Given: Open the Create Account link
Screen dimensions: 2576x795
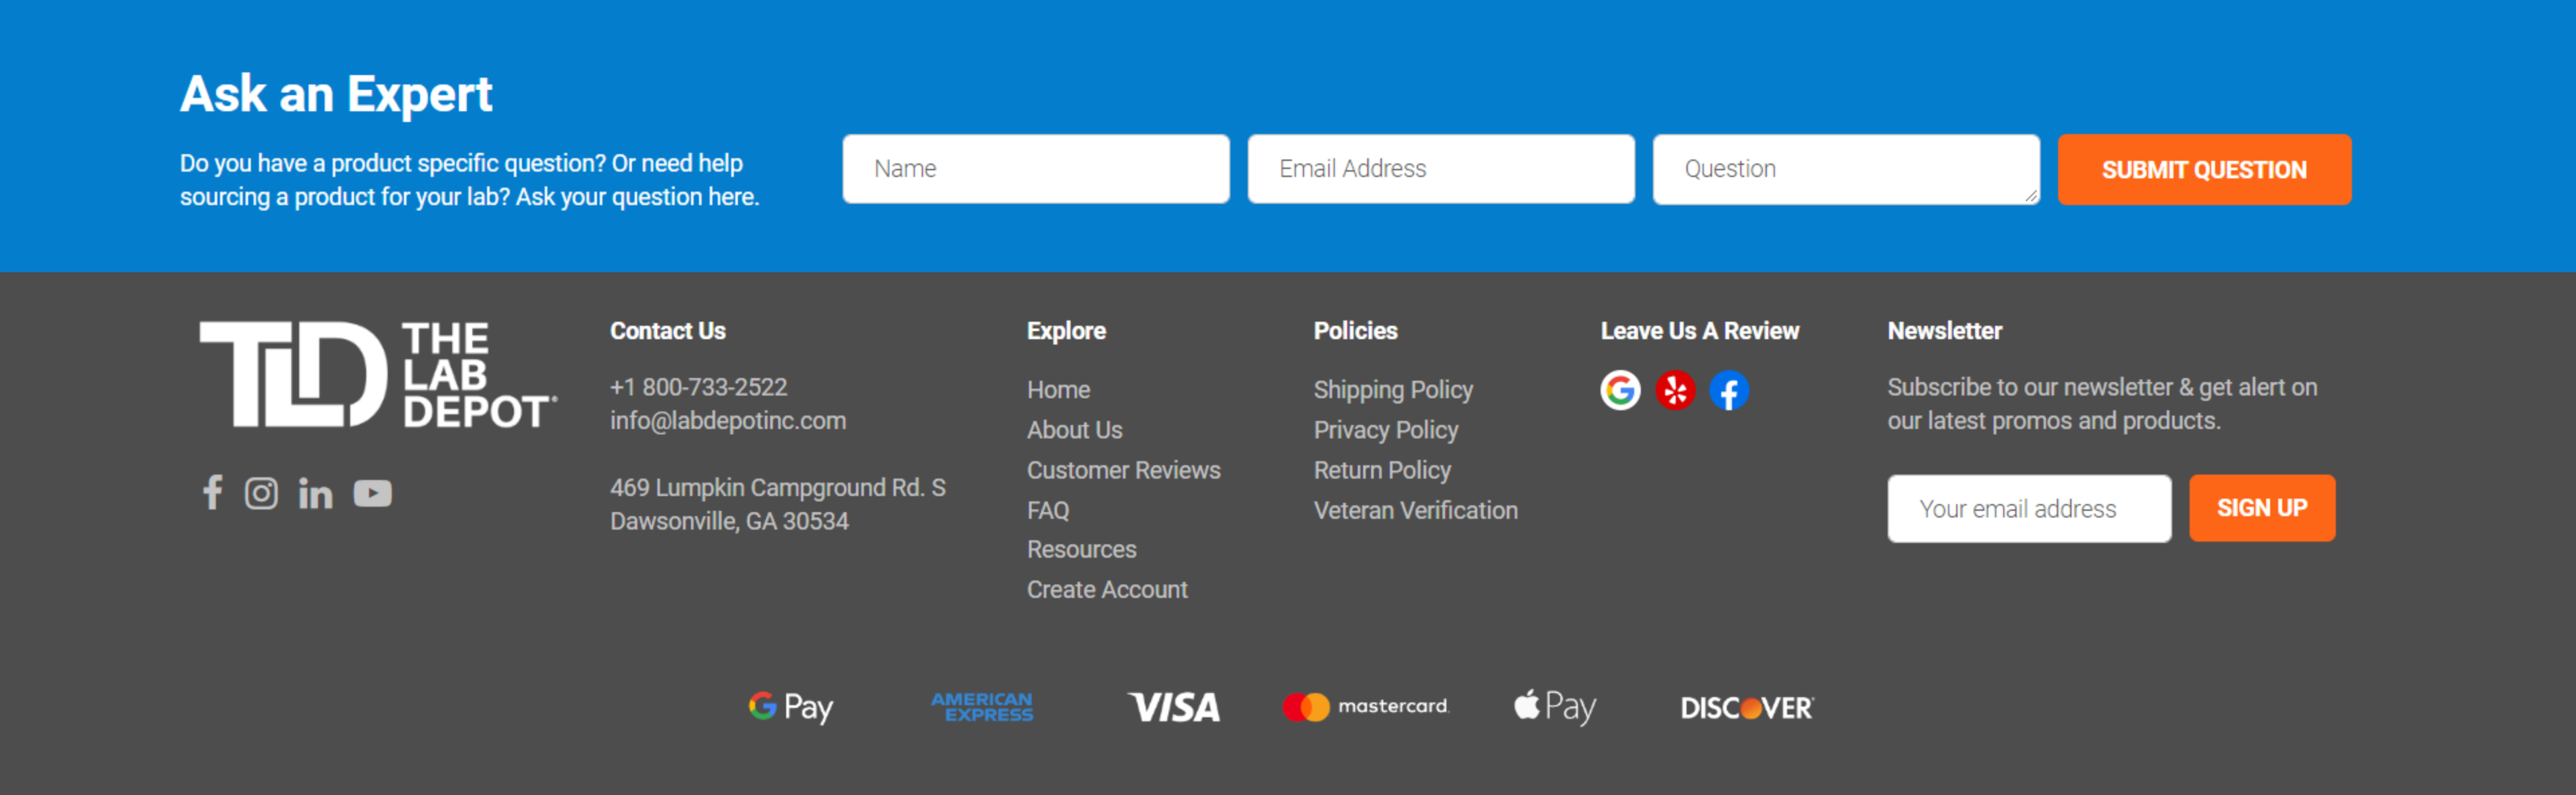Looking at the screenshot, I should click(x=1107, y=589).
